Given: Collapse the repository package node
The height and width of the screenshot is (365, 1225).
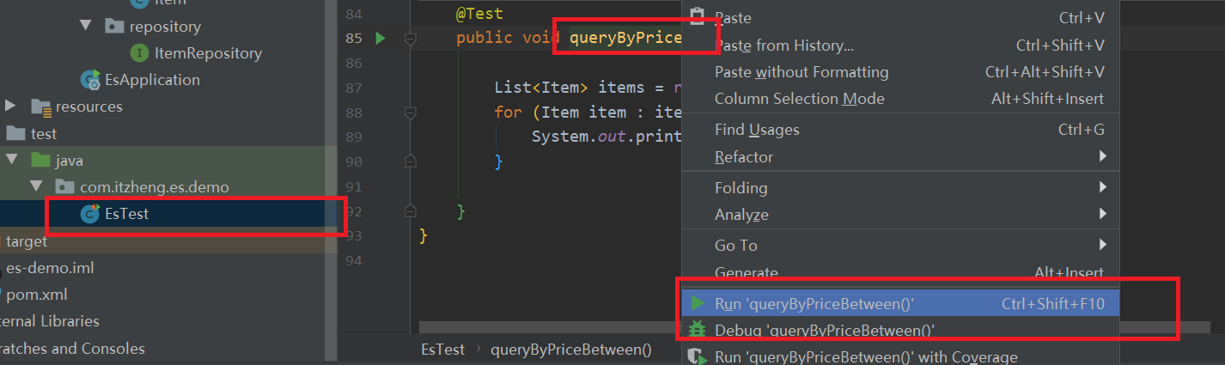Looking at the screenshot, I should coord(85,26).
